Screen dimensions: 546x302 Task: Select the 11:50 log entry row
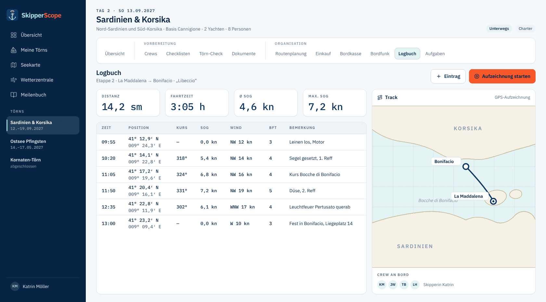[x=231, y=191]
